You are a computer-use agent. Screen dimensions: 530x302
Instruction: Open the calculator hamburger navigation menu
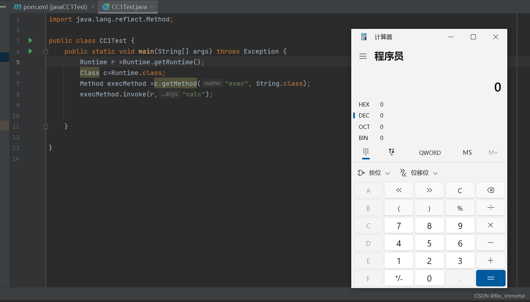[x=363, y=56]
